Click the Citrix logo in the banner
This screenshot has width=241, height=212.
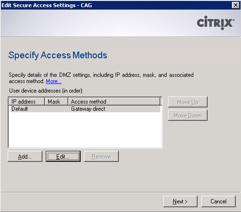(216, 23)
